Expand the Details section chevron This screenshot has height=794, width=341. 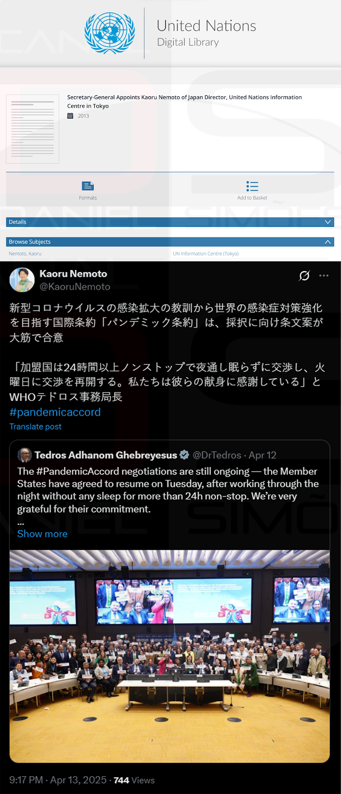click(328, 222)
